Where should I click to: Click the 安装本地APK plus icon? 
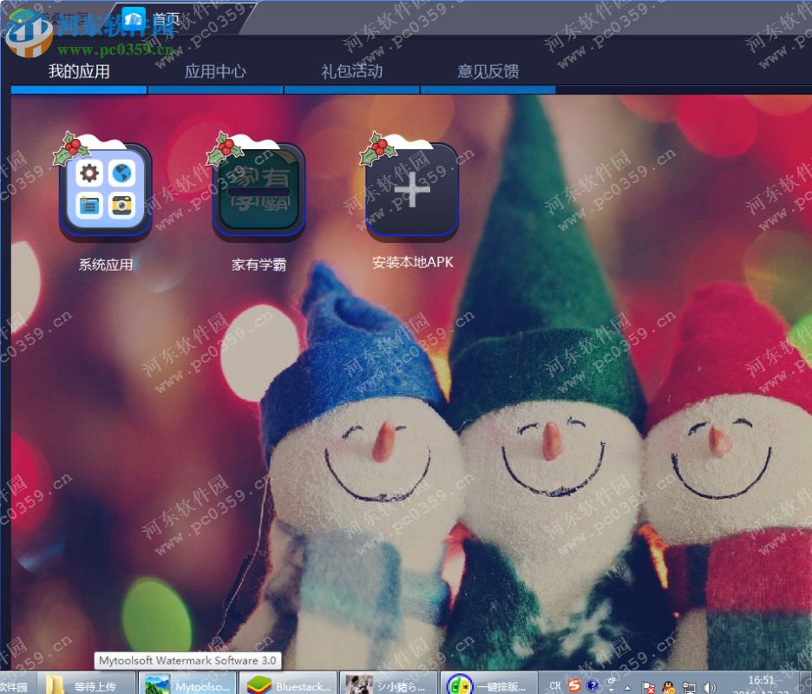coord(412,190)
